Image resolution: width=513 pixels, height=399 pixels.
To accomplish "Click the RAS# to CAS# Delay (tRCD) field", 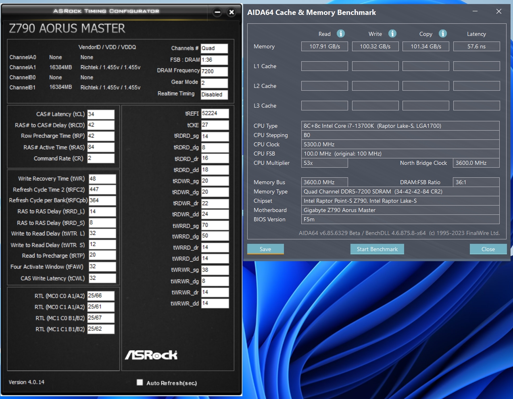I will [101, 125].
